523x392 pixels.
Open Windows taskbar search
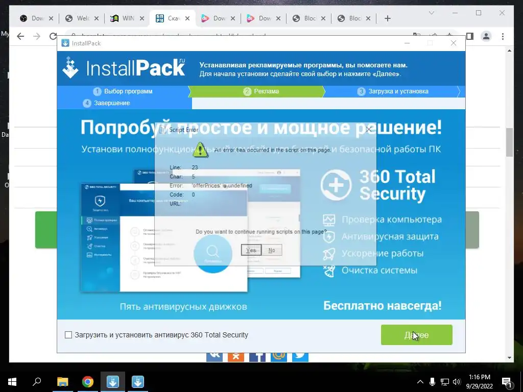[37, 382]
